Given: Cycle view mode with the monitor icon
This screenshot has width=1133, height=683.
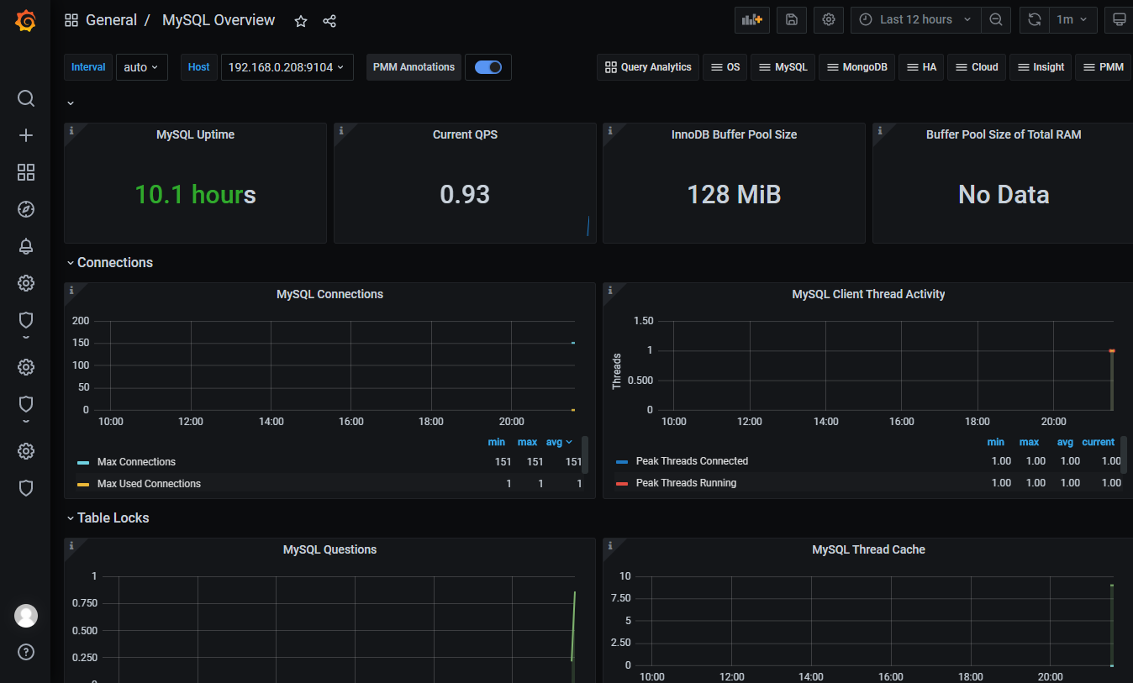Looking at the screenshot, I should [x=1119, y=19].
